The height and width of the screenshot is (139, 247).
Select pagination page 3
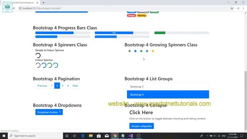coord(63,86)
